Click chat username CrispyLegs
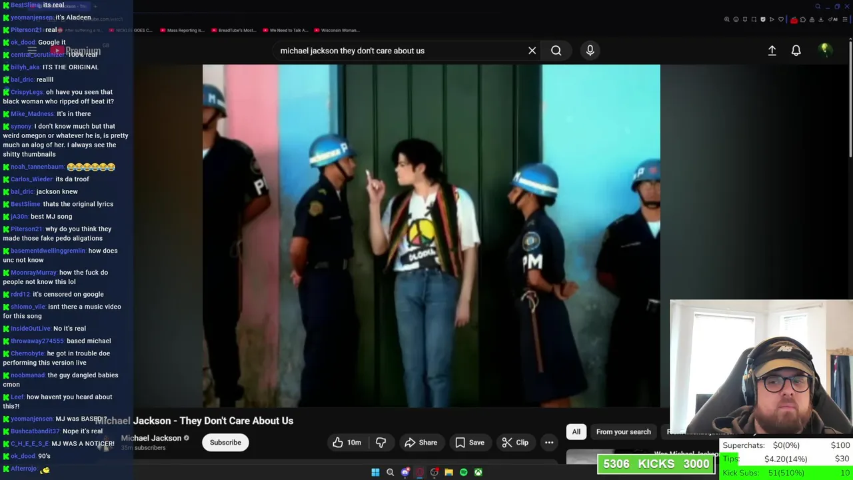This screenshot has height=480, width=853. tap(27, 92)
